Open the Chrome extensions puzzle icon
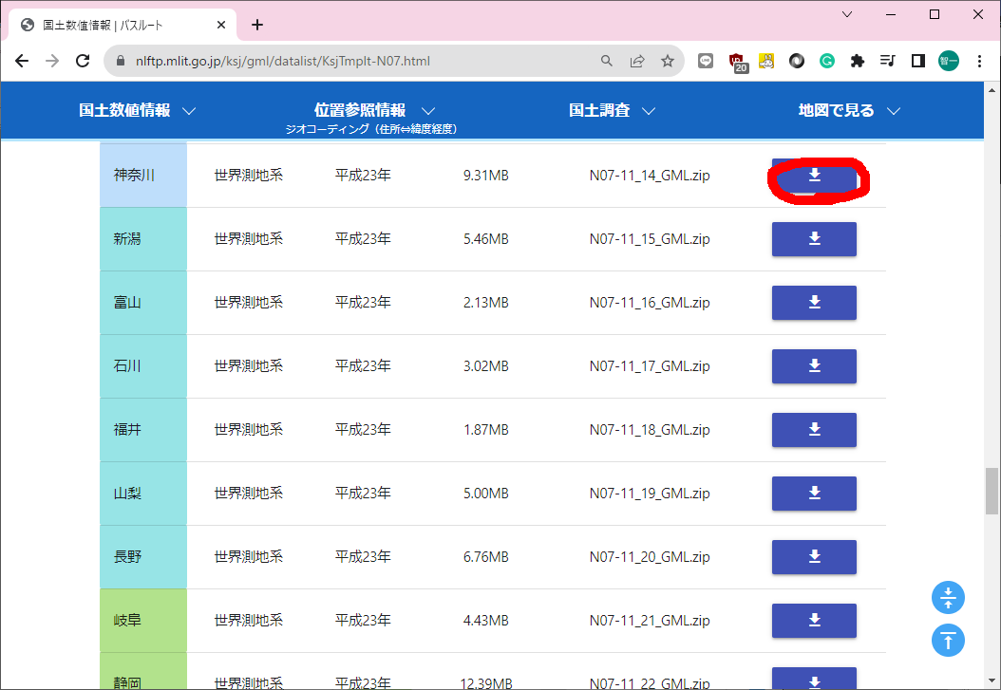The height and width of the screenshot is (690, 1001). (858, 61)
